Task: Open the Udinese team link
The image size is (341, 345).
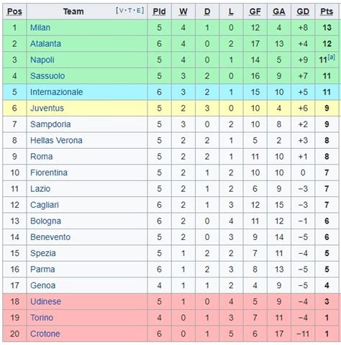Action: pos(45,302)
